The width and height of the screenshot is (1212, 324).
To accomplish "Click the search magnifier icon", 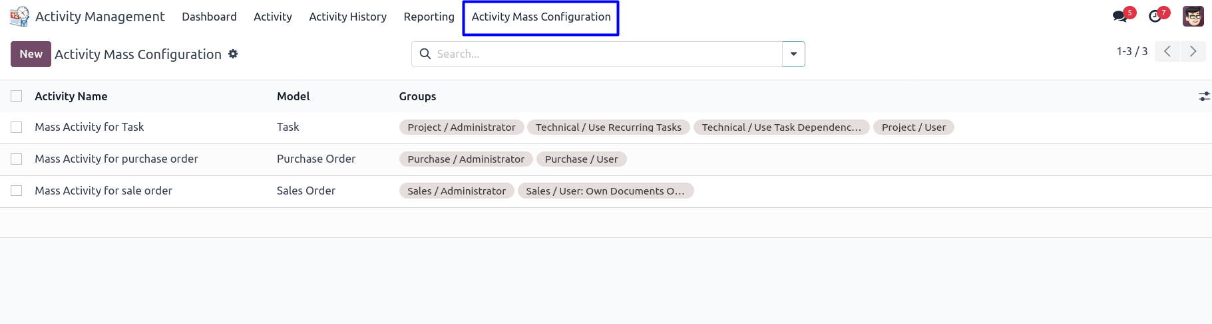I will click(425, 54).
